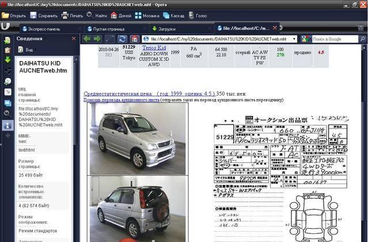
Task: Open the Search magnifier sidebar panel icon
Action: click(7, 114)
